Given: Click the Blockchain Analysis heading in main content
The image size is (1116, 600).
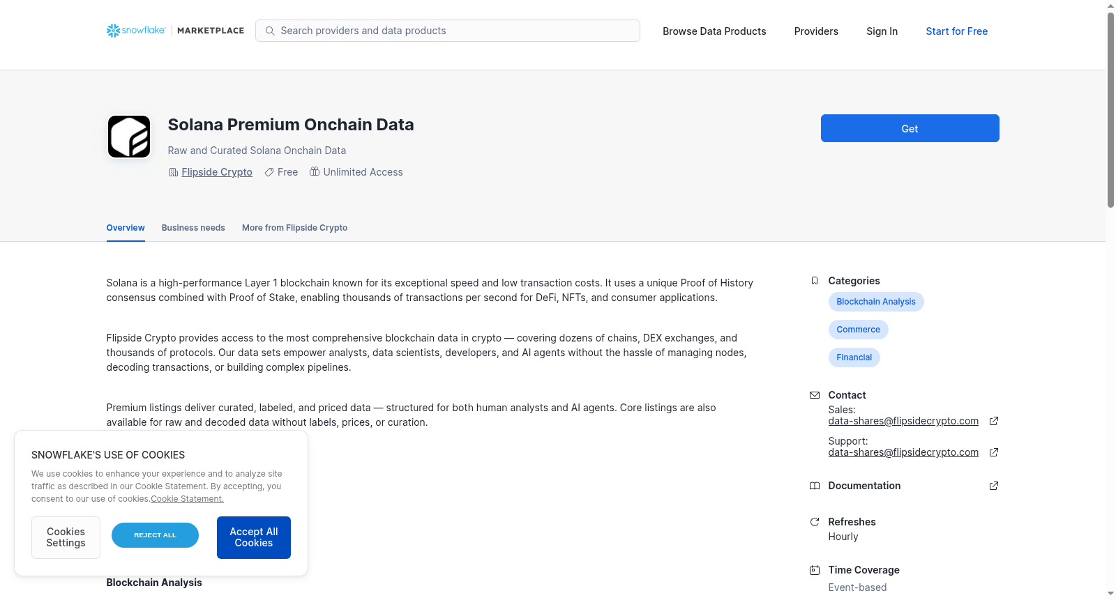Looking at the screenshot, I should (154, 583).
